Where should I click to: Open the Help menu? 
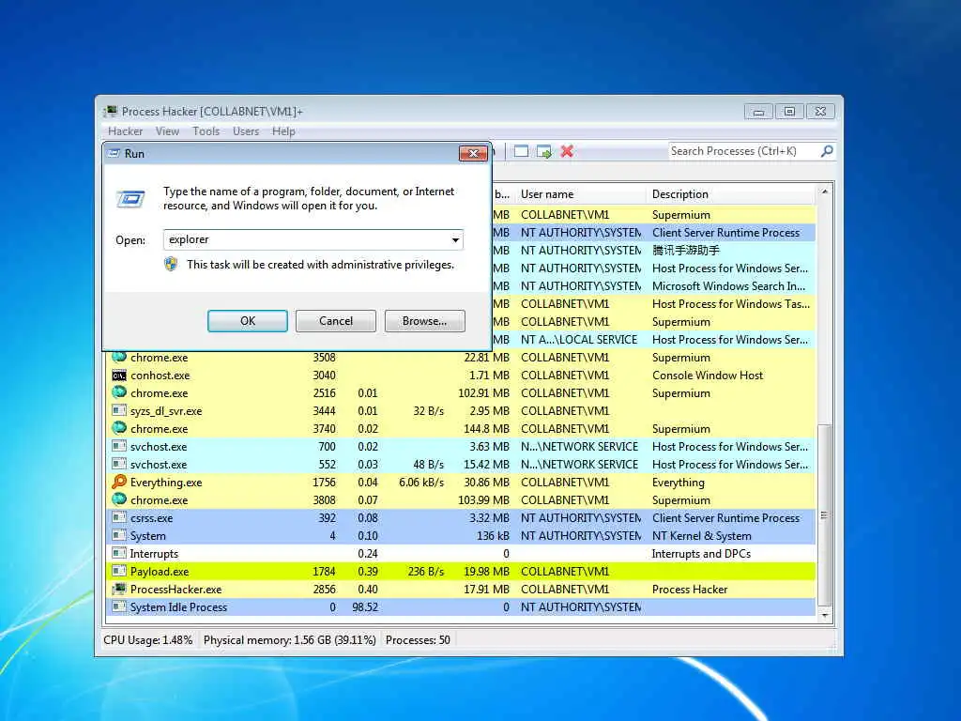(x=283, y=131)
